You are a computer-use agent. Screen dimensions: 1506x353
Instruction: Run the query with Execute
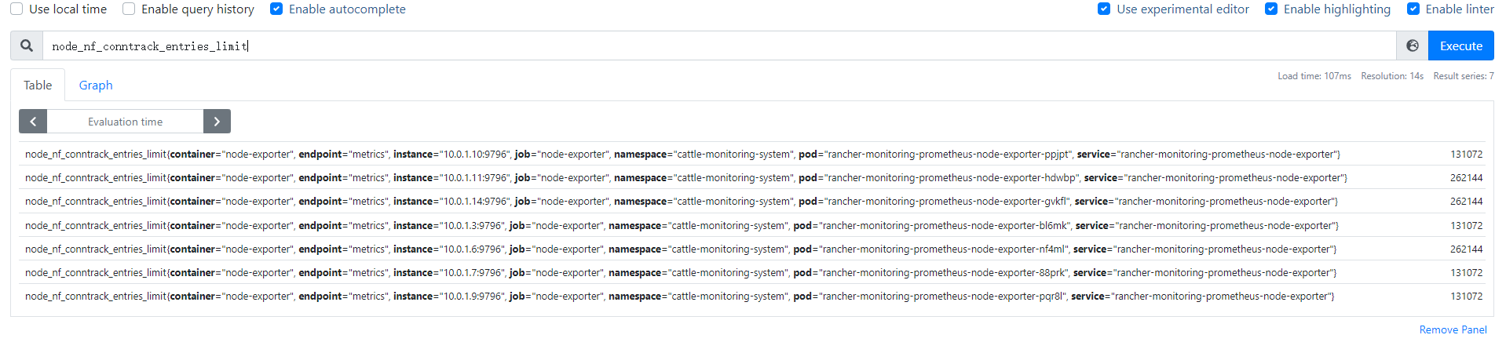pos(1460,45)
